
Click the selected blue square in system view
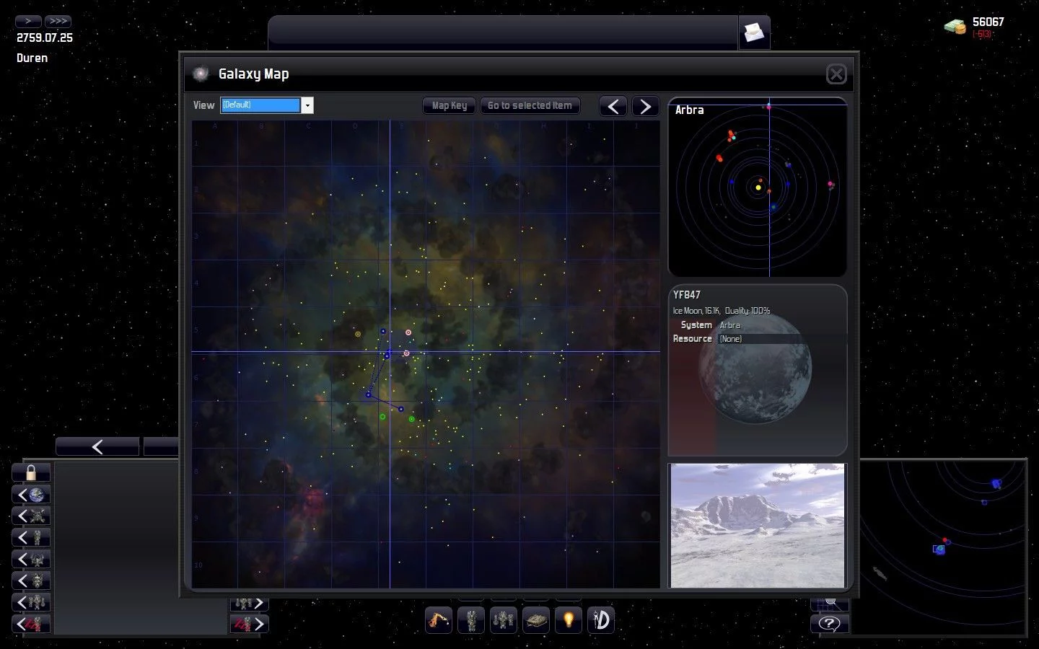(939, 549)
